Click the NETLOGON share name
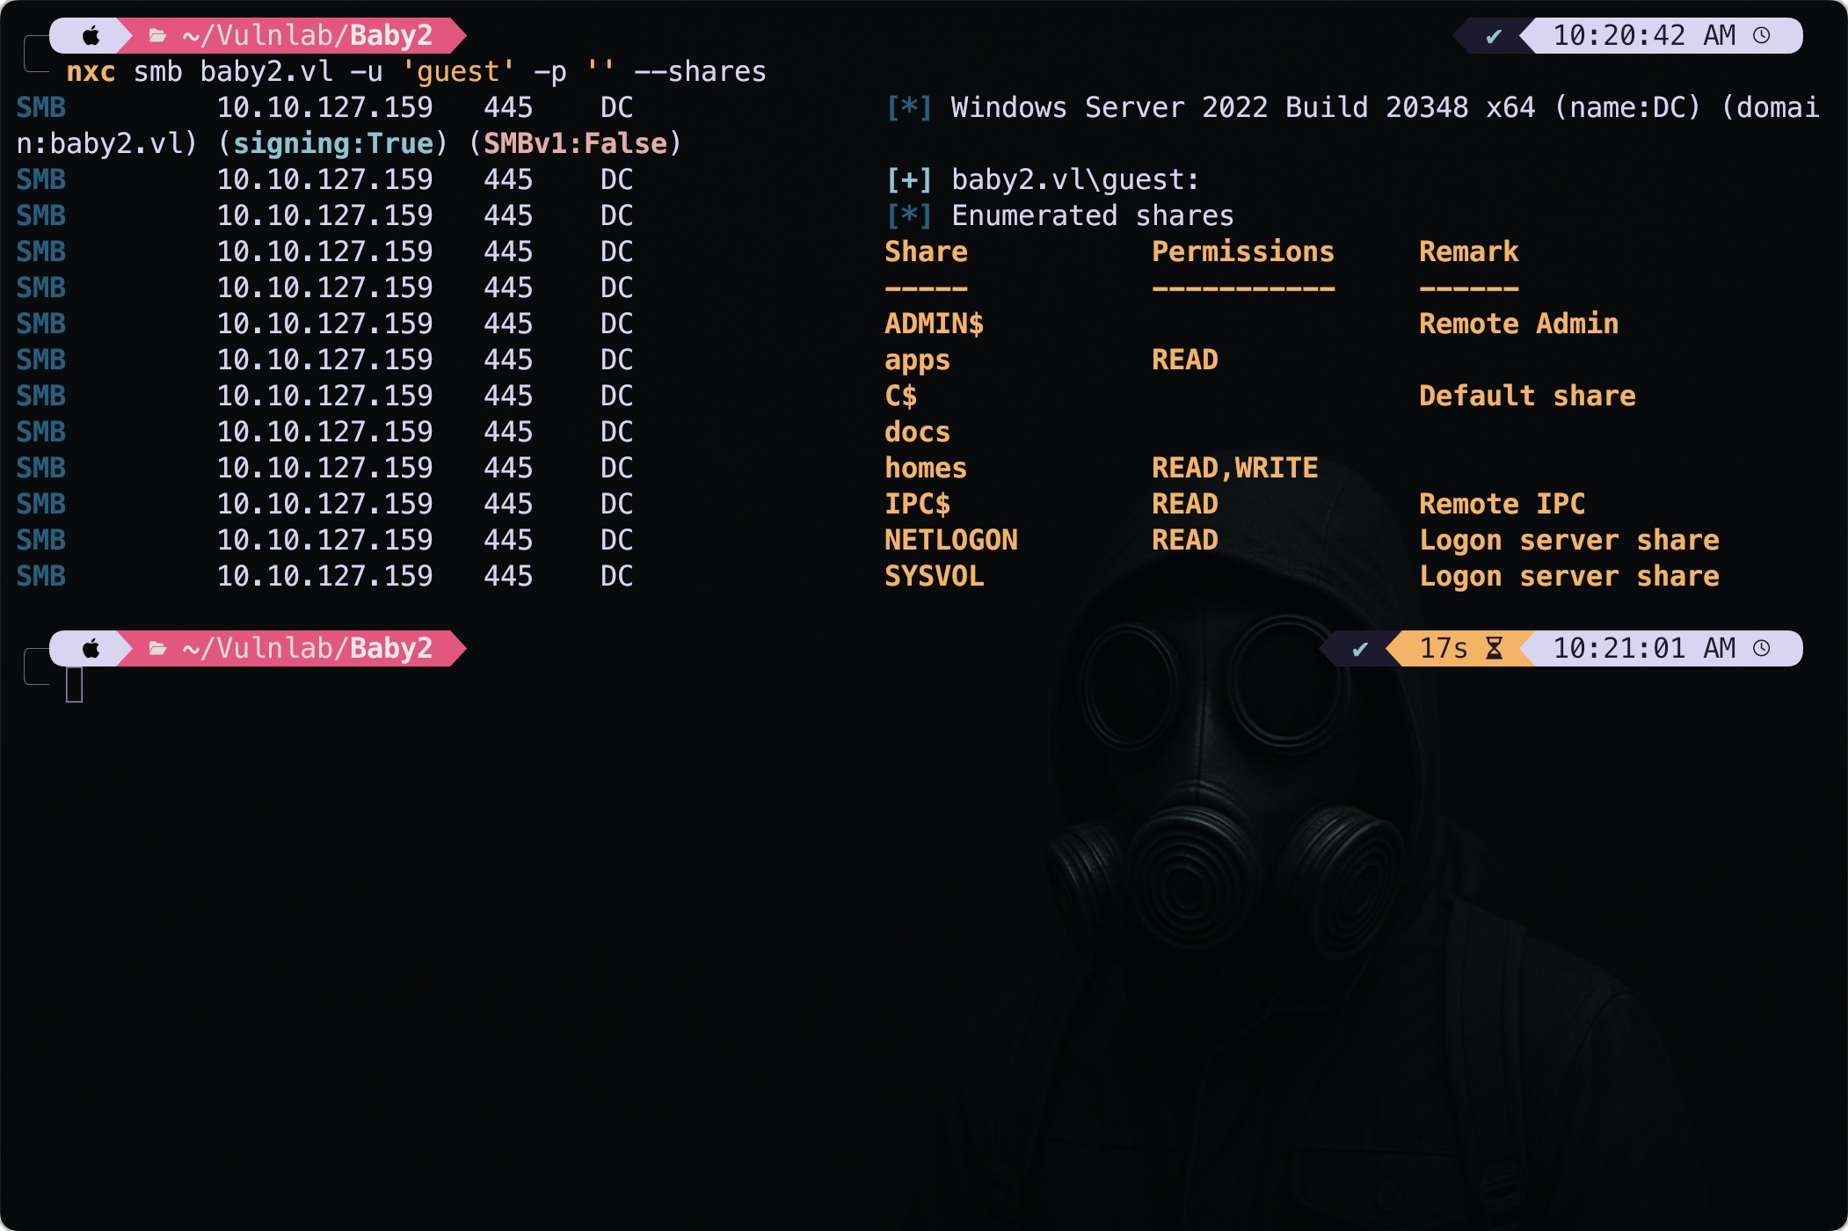 click(950, 540)
